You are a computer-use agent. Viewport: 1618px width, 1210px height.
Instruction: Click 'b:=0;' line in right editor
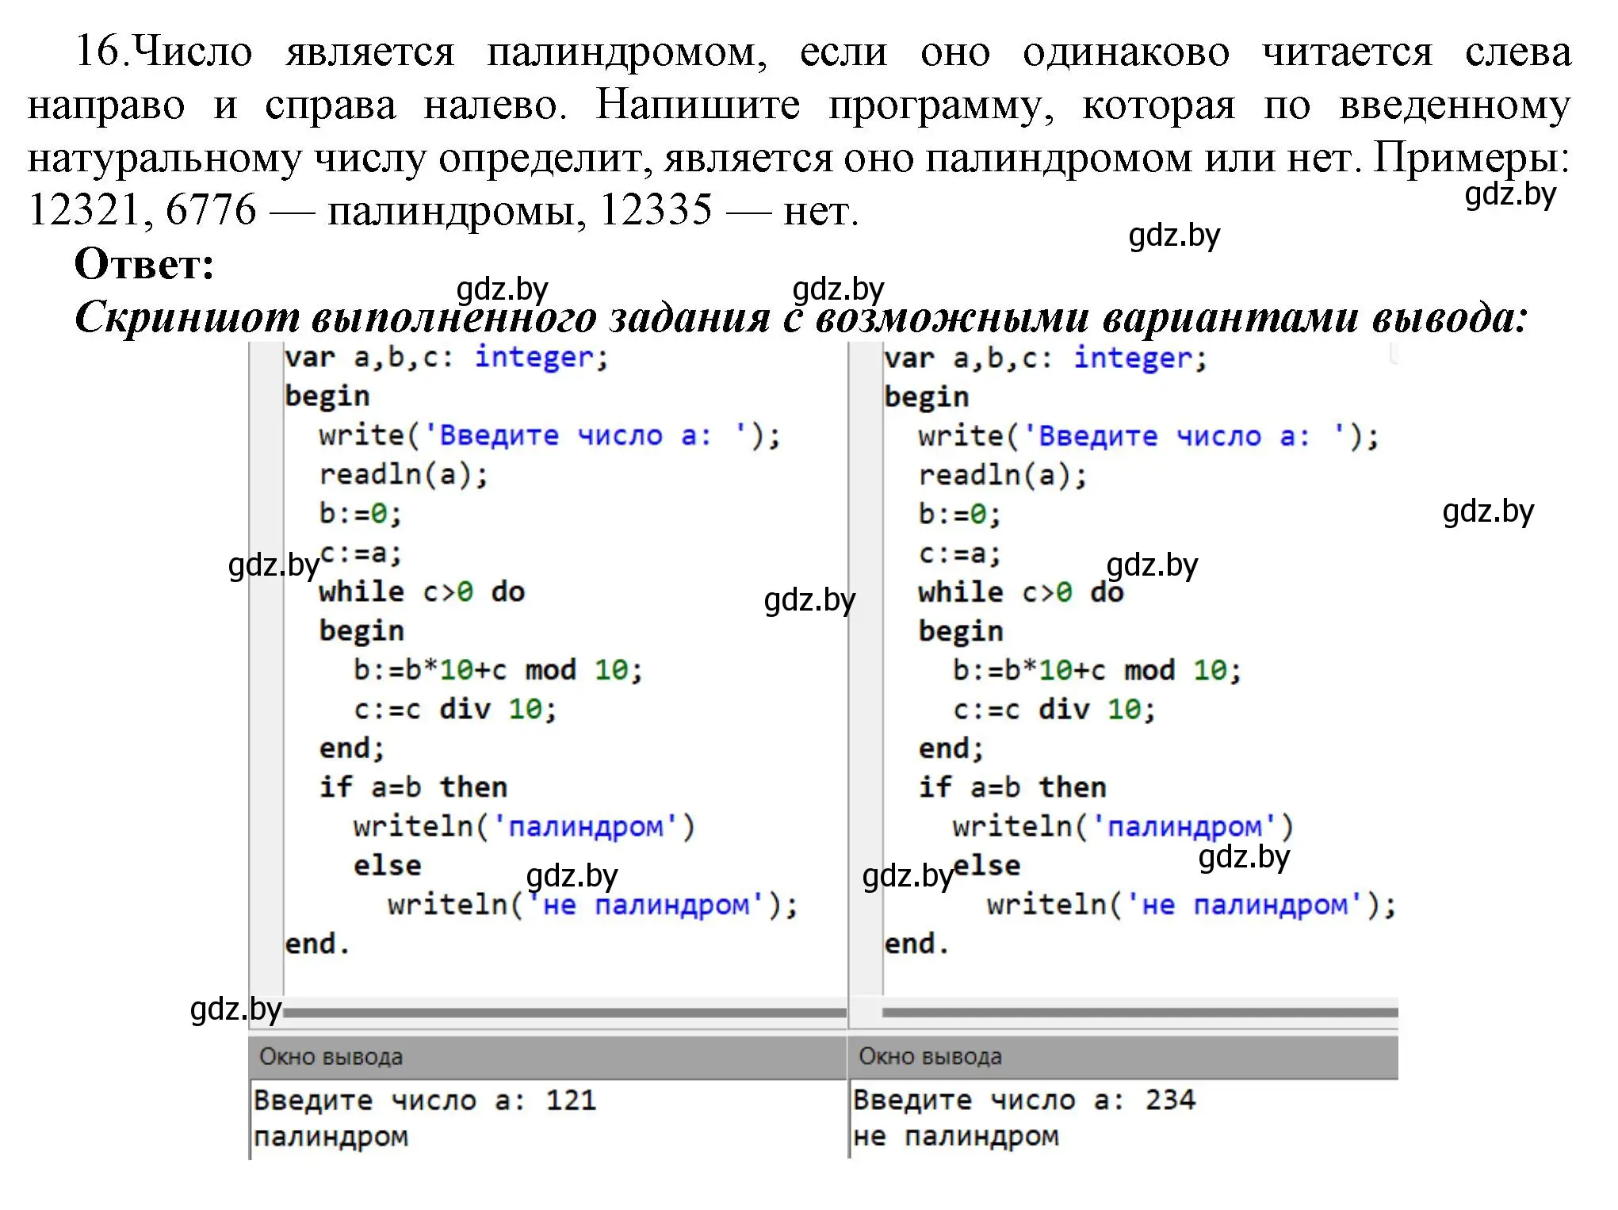point(960,515)
